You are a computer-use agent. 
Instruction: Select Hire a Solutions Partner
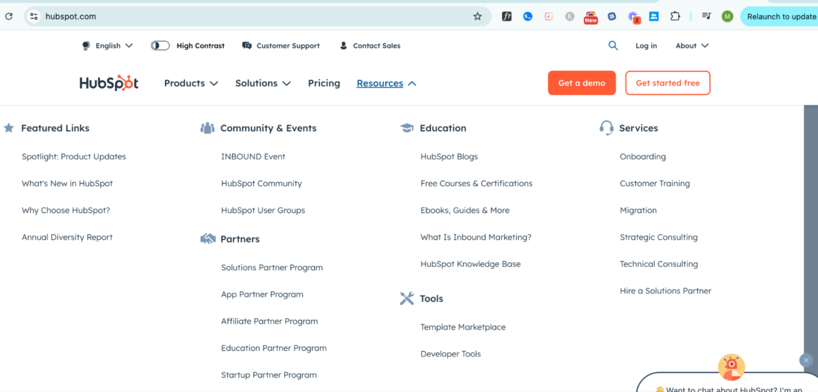665,291
